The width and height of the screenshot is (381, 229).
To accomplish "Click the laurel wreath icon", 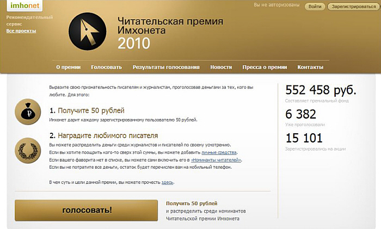I will click(x=28, y=151).
